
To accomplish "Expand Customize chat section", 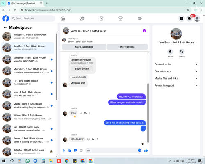I will [x=176, y=64].
